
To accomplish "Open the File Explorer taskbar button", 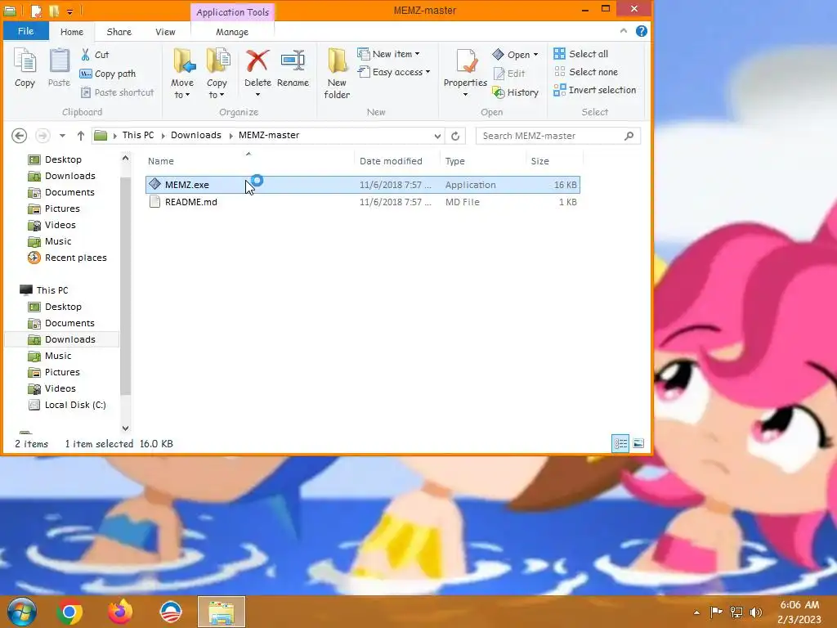I will 222,612.
